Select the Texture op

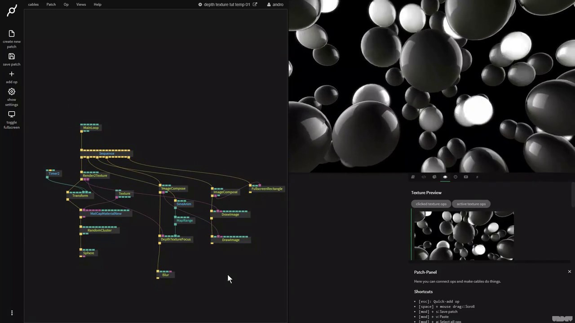click(124, 194)
